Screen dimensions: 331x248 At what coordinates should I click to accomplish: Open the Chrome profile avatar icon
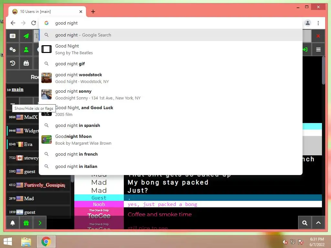[x=308, y=23]
